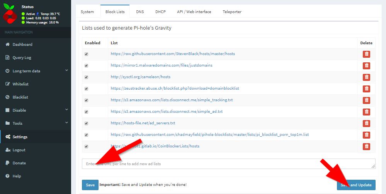
Task: Open the StevenBlack hosts URL link
Action: click(x=173, y=54)
